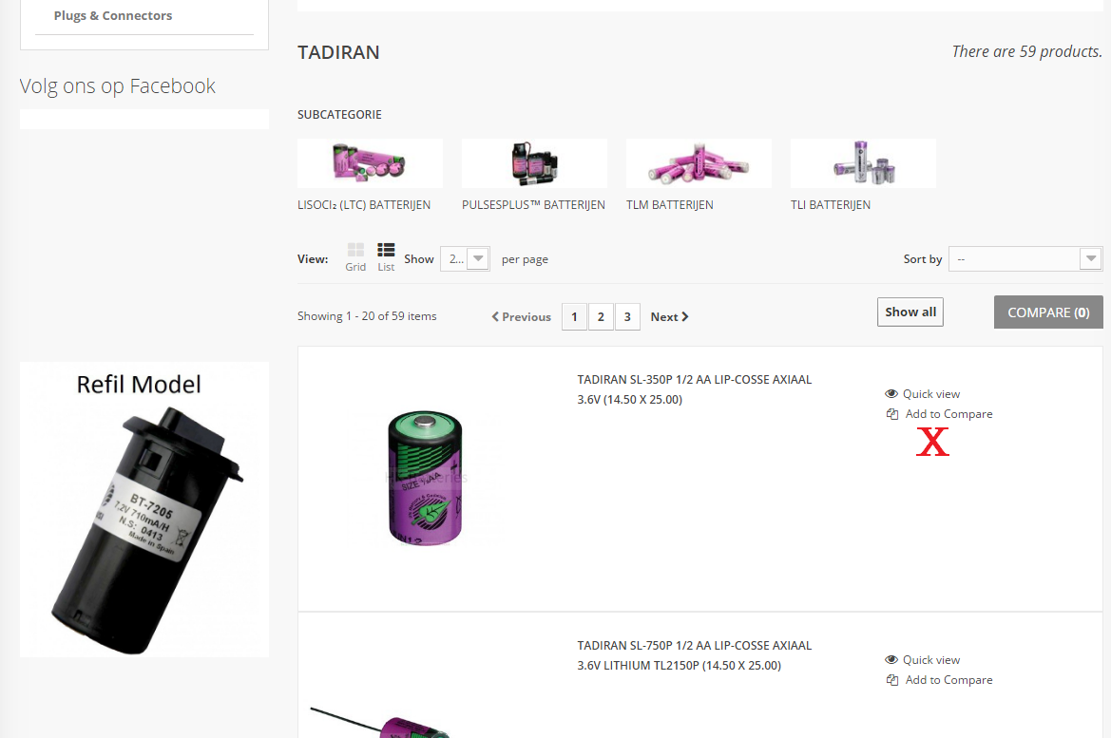Image resolution: width=1111 pixels, height=738 pixels.
Task: Click the TLM BATTERIJEN text link
Action: [x=670, y=205]
